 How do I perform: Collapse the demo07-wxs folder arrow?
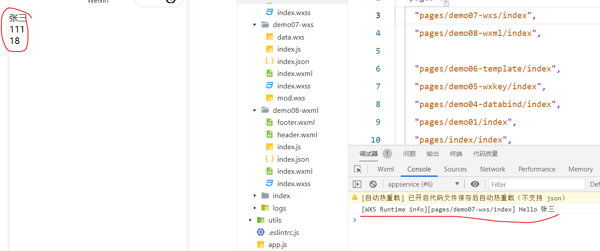[x=254, y=25]
